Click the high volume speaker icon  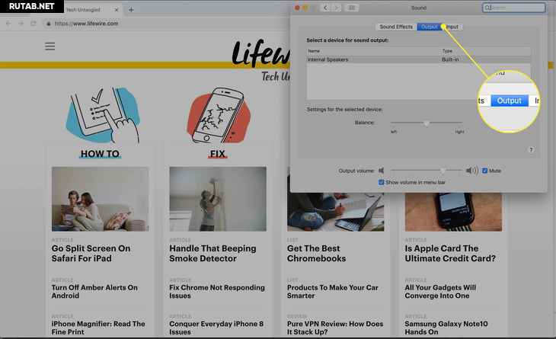(x=472, y=171)
